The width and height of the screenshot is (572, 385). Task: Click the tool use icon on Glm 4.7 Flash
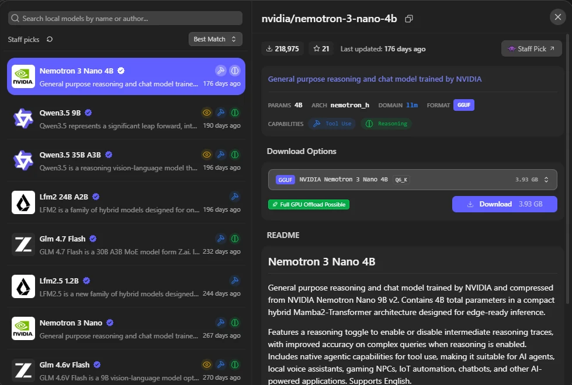pyautogui.click(x=221, y=239)
